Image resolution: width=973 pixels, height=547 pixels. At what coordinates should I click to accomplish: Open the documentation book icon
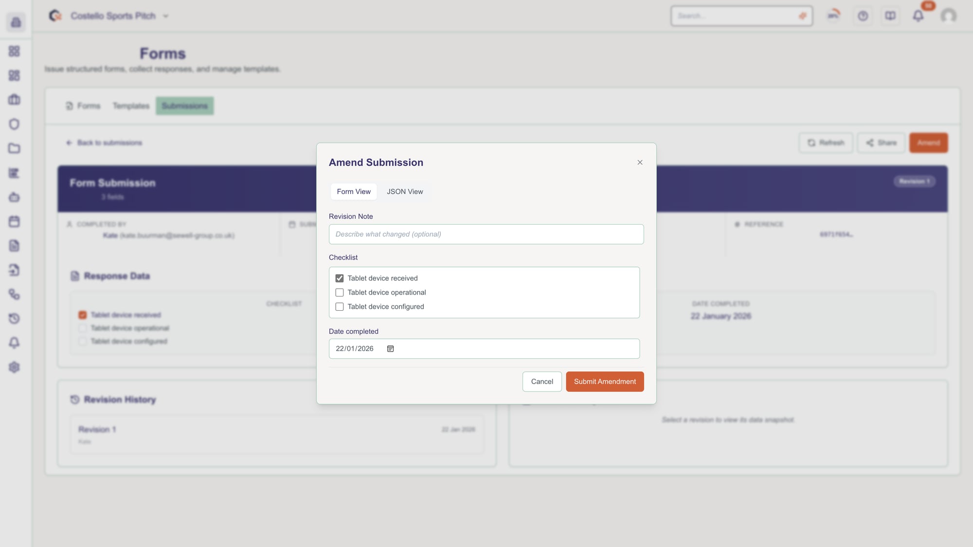point(890,16)
